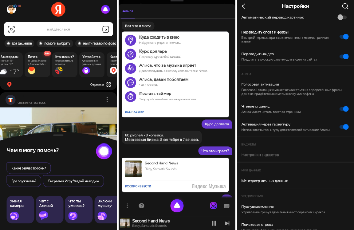Go back from Настройки
Screen dimensions: 354x230
pos(244,6)
